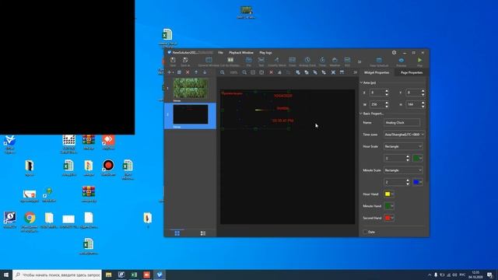498x280 pixels.
Task: Change the green Minute Hand color
Action: click(x=389, y=206)
